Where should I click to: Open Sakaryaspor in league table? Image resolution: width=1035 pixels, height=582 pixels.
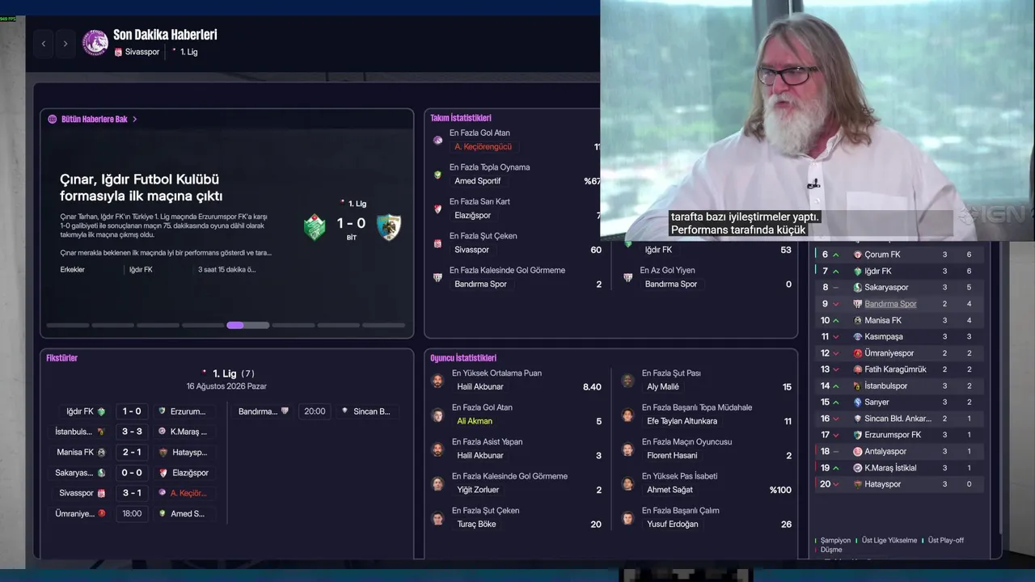tap(886, 287)
